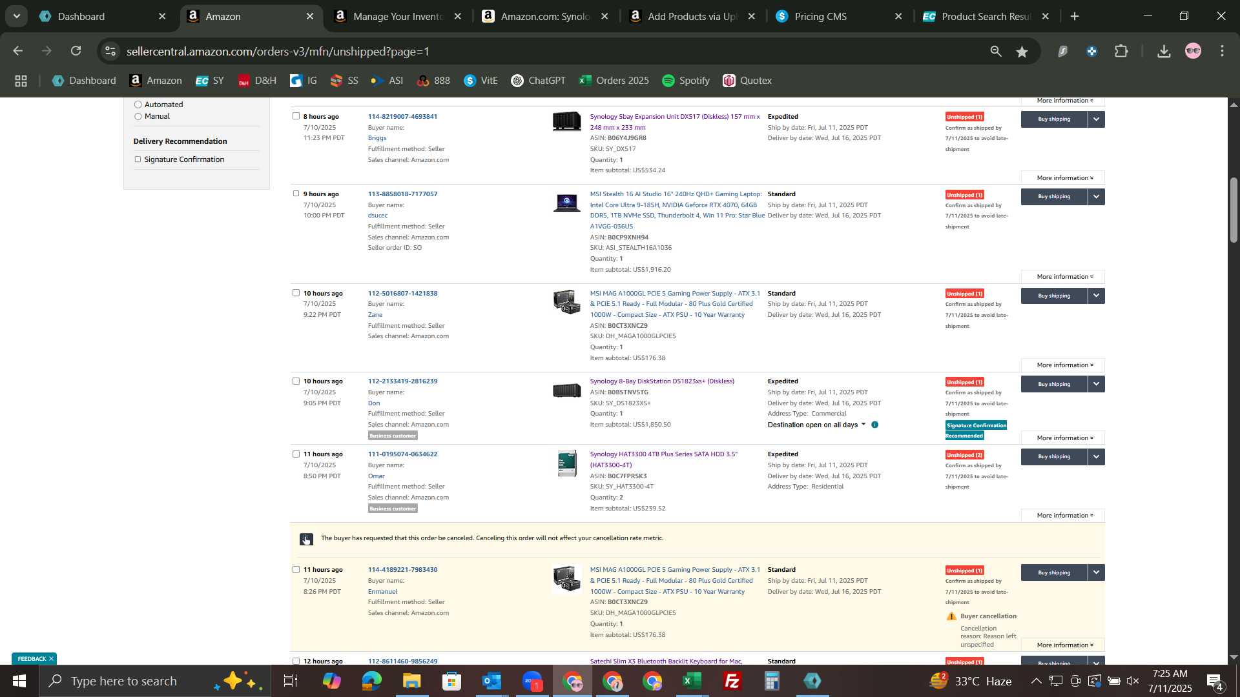Open buyer name link dsucec

[x=378, y=216]
